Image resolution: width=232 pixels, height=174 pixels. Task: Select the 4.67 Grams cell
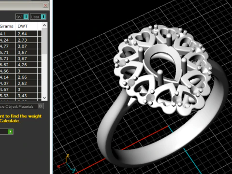(x=7, y=89)
